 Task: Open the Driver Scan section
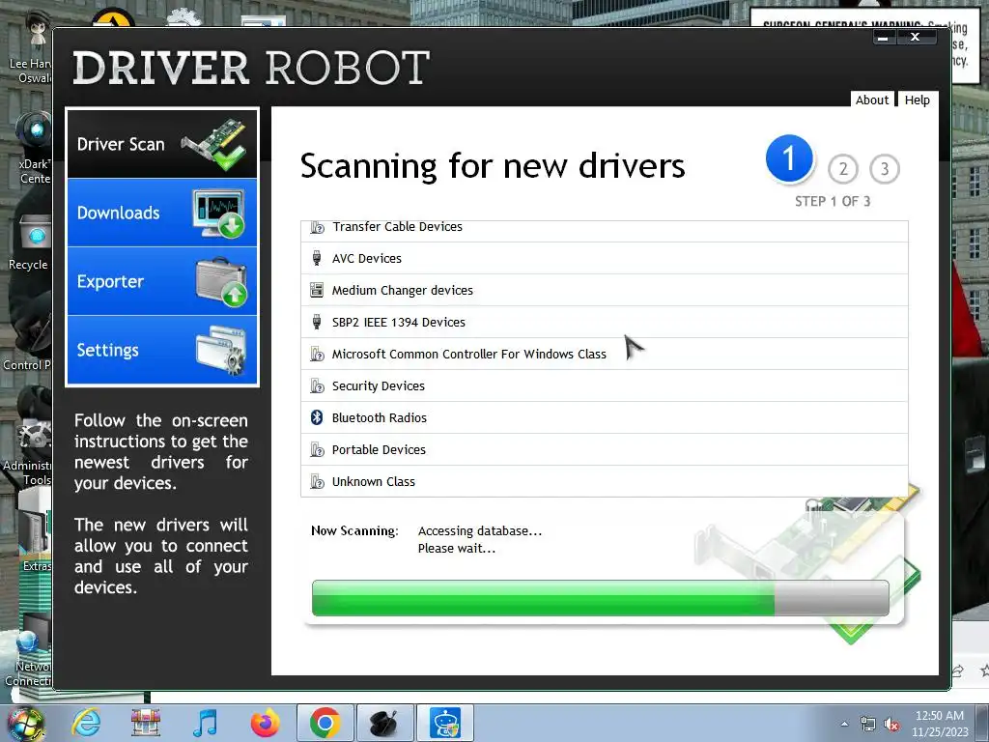162,144
